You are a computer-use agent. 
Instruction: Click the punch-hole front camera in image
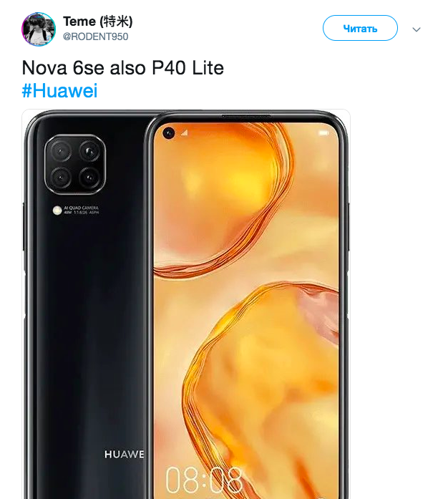tap(169, 132)
